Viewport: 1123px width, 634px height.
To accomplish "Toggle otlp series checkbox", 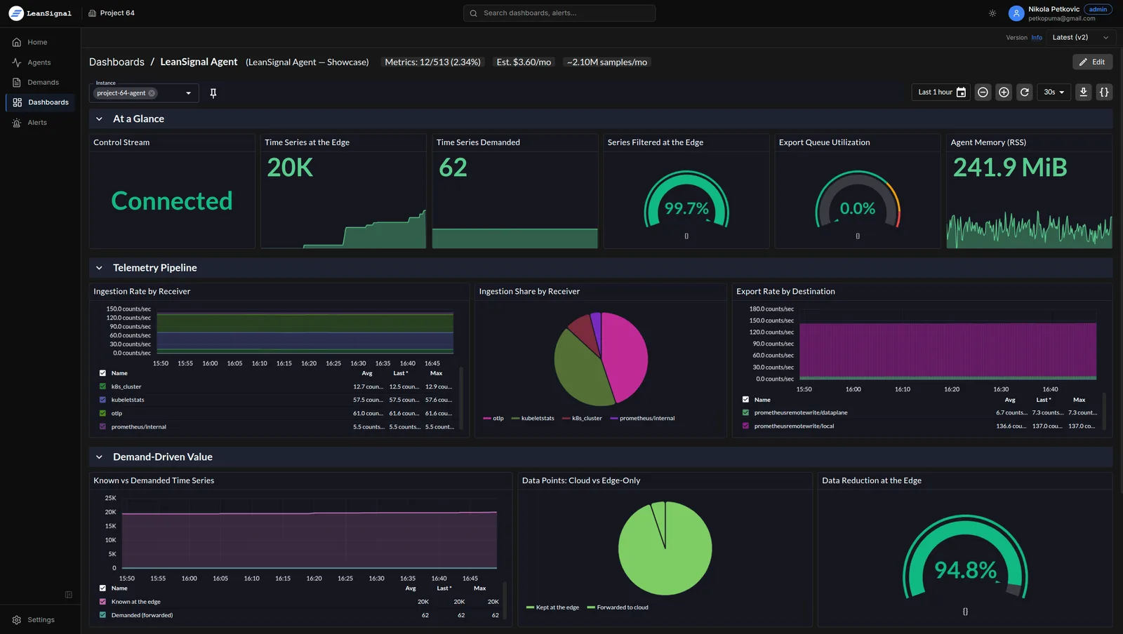I will click(103, 413).
